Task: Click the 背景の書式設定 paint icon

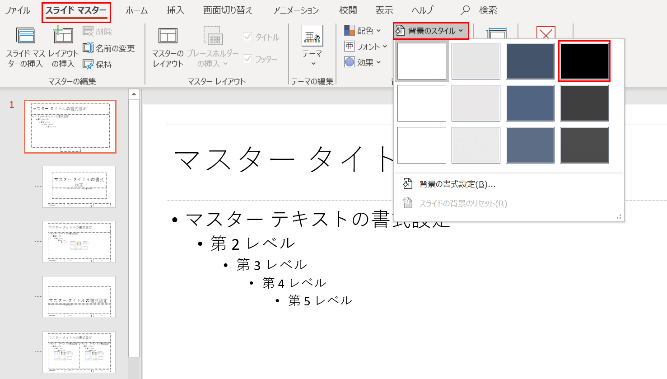Action: click(x=408, y=183)
